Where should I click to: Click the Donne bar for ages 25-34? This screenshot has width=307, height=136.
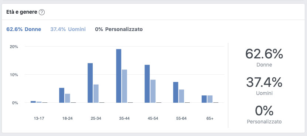point(90,83)
